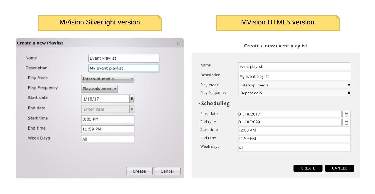Focus Start time field showing 3:05 PM

coord(108,119)
